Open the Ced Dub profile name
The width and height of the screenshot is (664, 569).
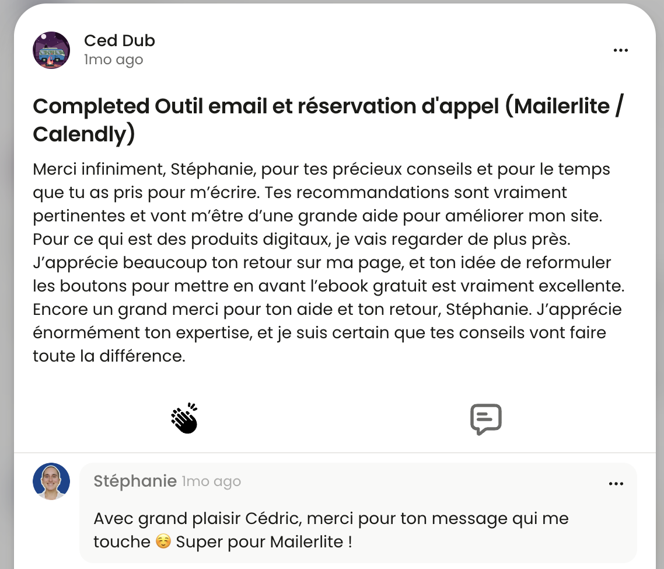(x=120, y=41)
